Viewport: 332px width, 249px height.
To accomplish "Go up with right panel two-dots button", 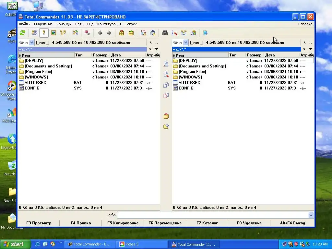I will (x=310, y=42).
